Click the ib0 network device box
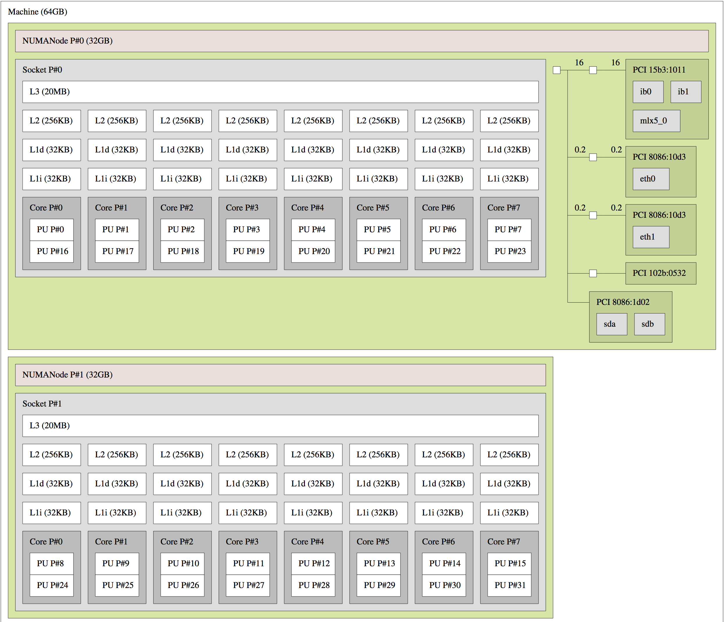 click(x=648, y=92)
